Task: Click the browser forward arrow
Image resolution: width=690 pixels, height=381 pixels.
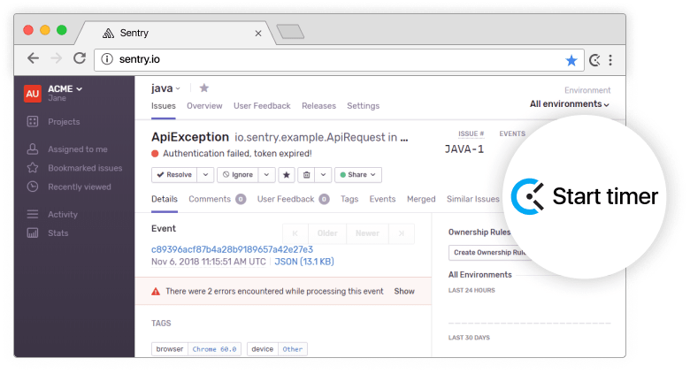Action: 57,58
